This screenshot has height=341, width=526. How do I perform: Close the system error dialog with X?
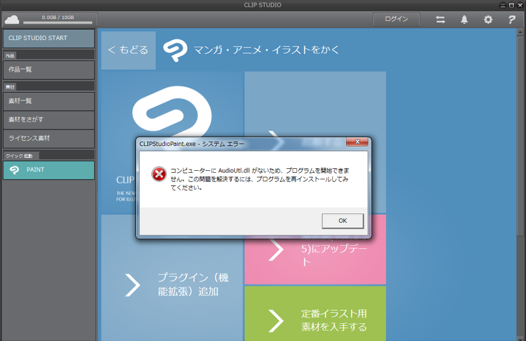(357, 142)
